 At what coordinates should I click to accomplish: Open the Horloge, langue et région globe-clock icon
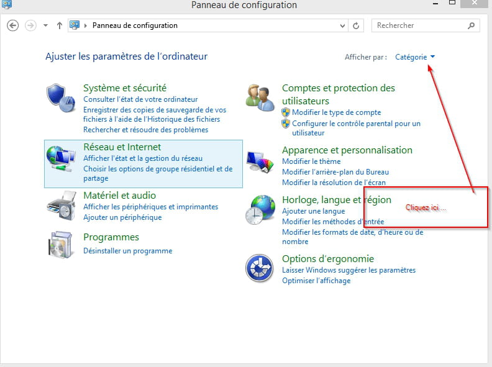(260, 209)
